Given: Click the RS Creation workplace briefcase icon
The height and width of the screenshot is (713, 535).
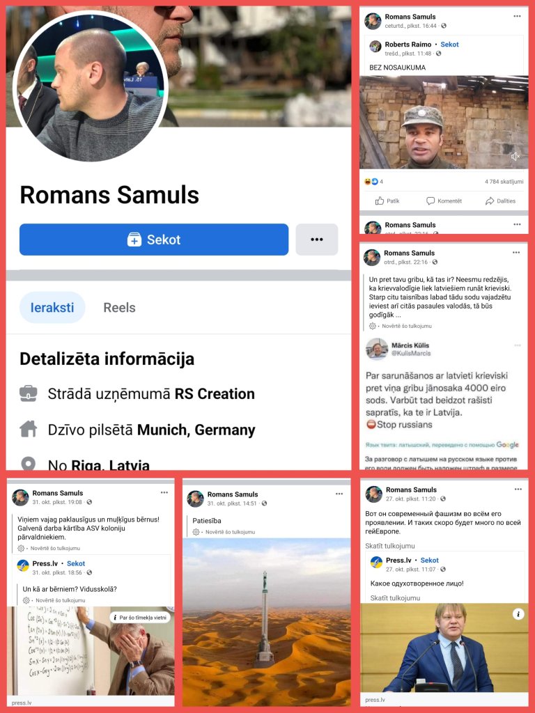Looking at the screenshot, I should click(28, 393).
